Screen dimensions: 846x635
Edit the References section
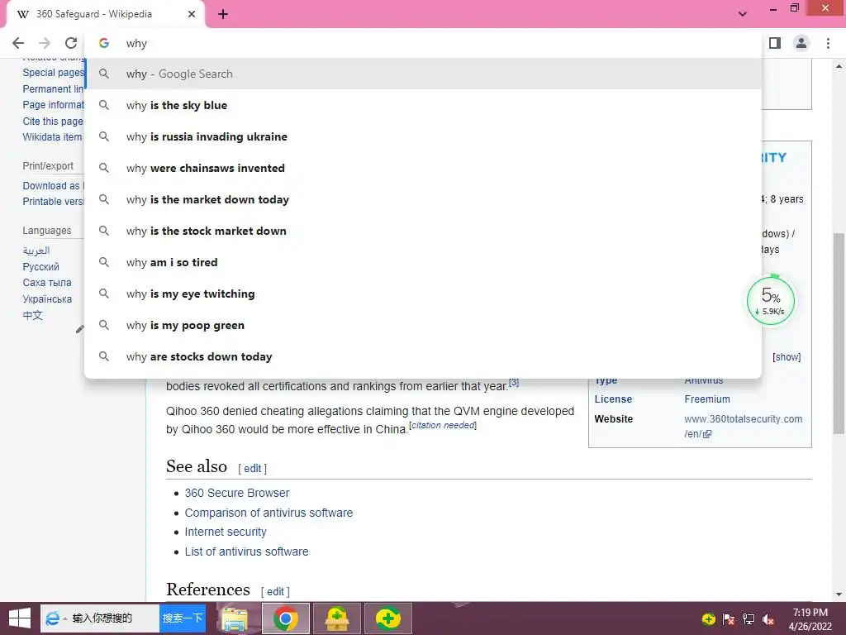[275, 592]
